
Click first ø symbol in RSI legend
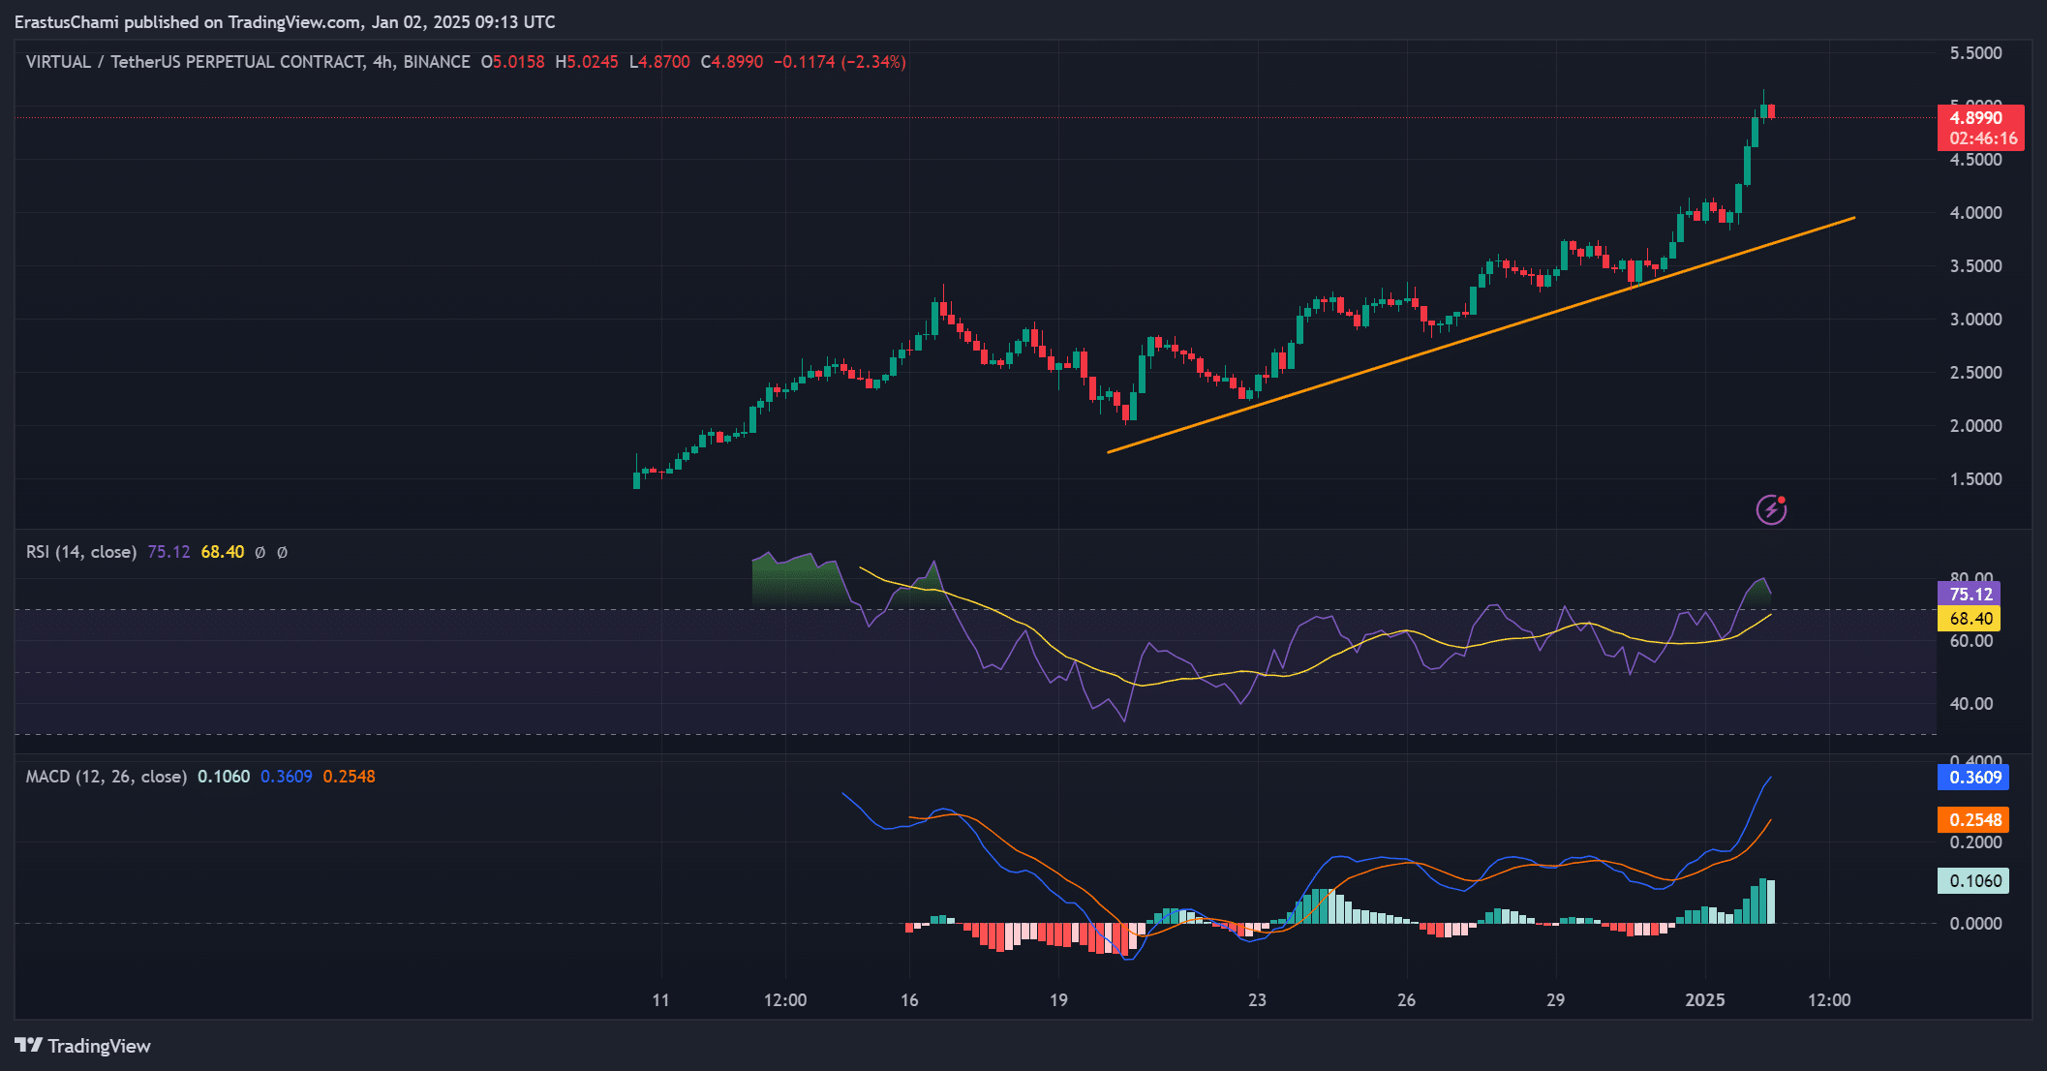pyautogui.click(x=260, y=552)
